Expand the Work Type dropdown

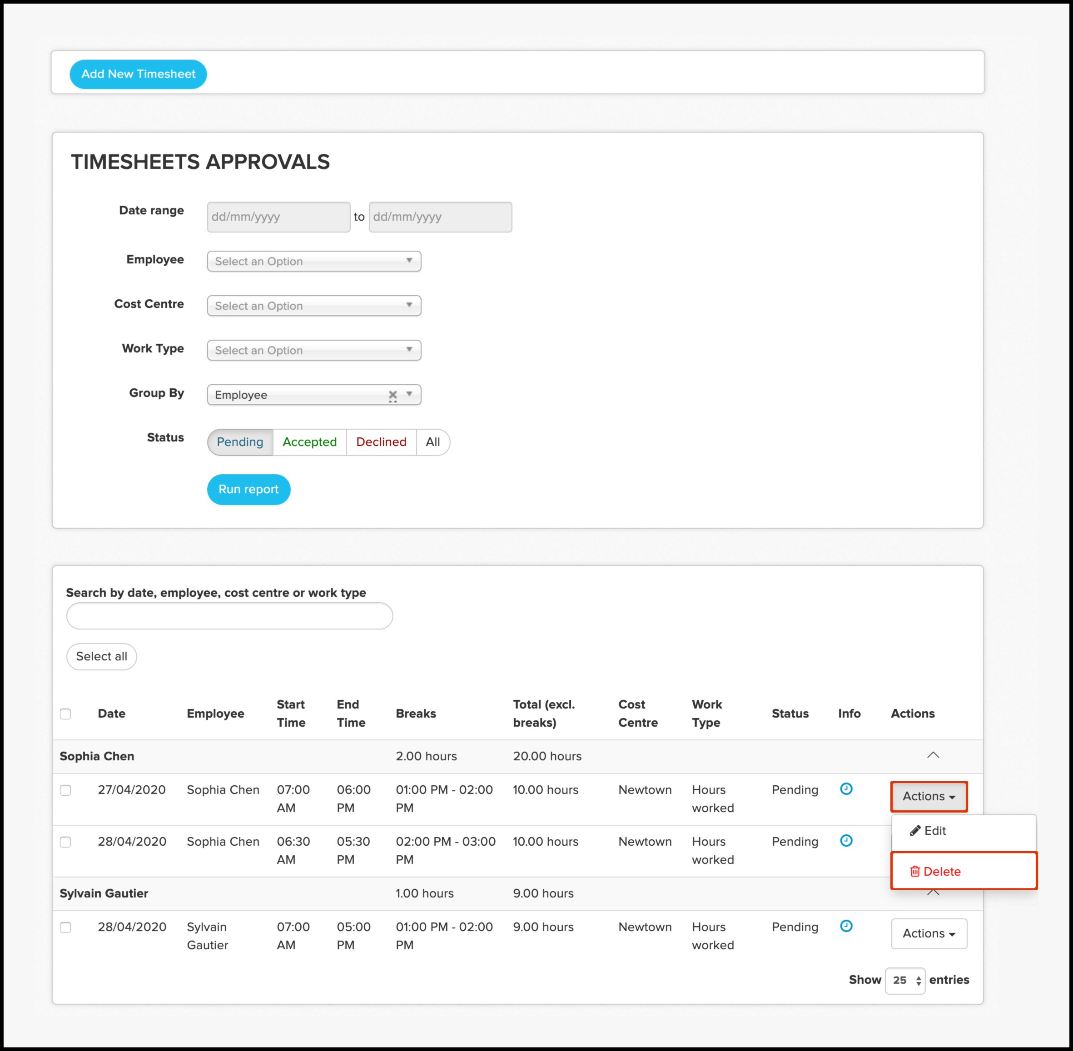point(313,351)
